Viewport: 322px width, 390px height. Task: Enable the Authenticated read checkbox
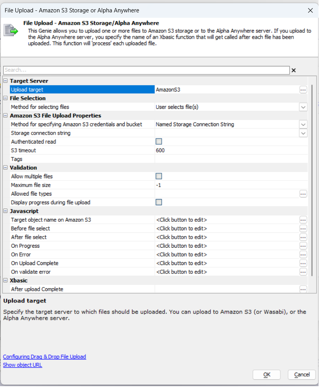click(x=159, y=142)
